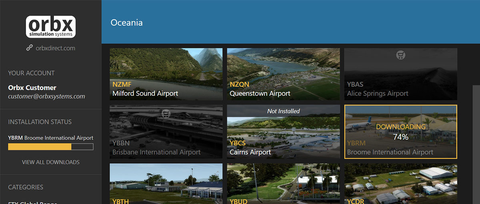Screen dimensions: 480x204
Task: Click the cart icon on Brisbane International Airport
Action: (x=166, y=114)
